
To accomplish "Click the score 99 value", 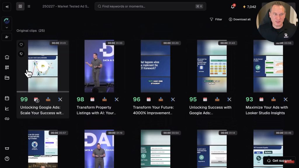I will click(24, 99).
